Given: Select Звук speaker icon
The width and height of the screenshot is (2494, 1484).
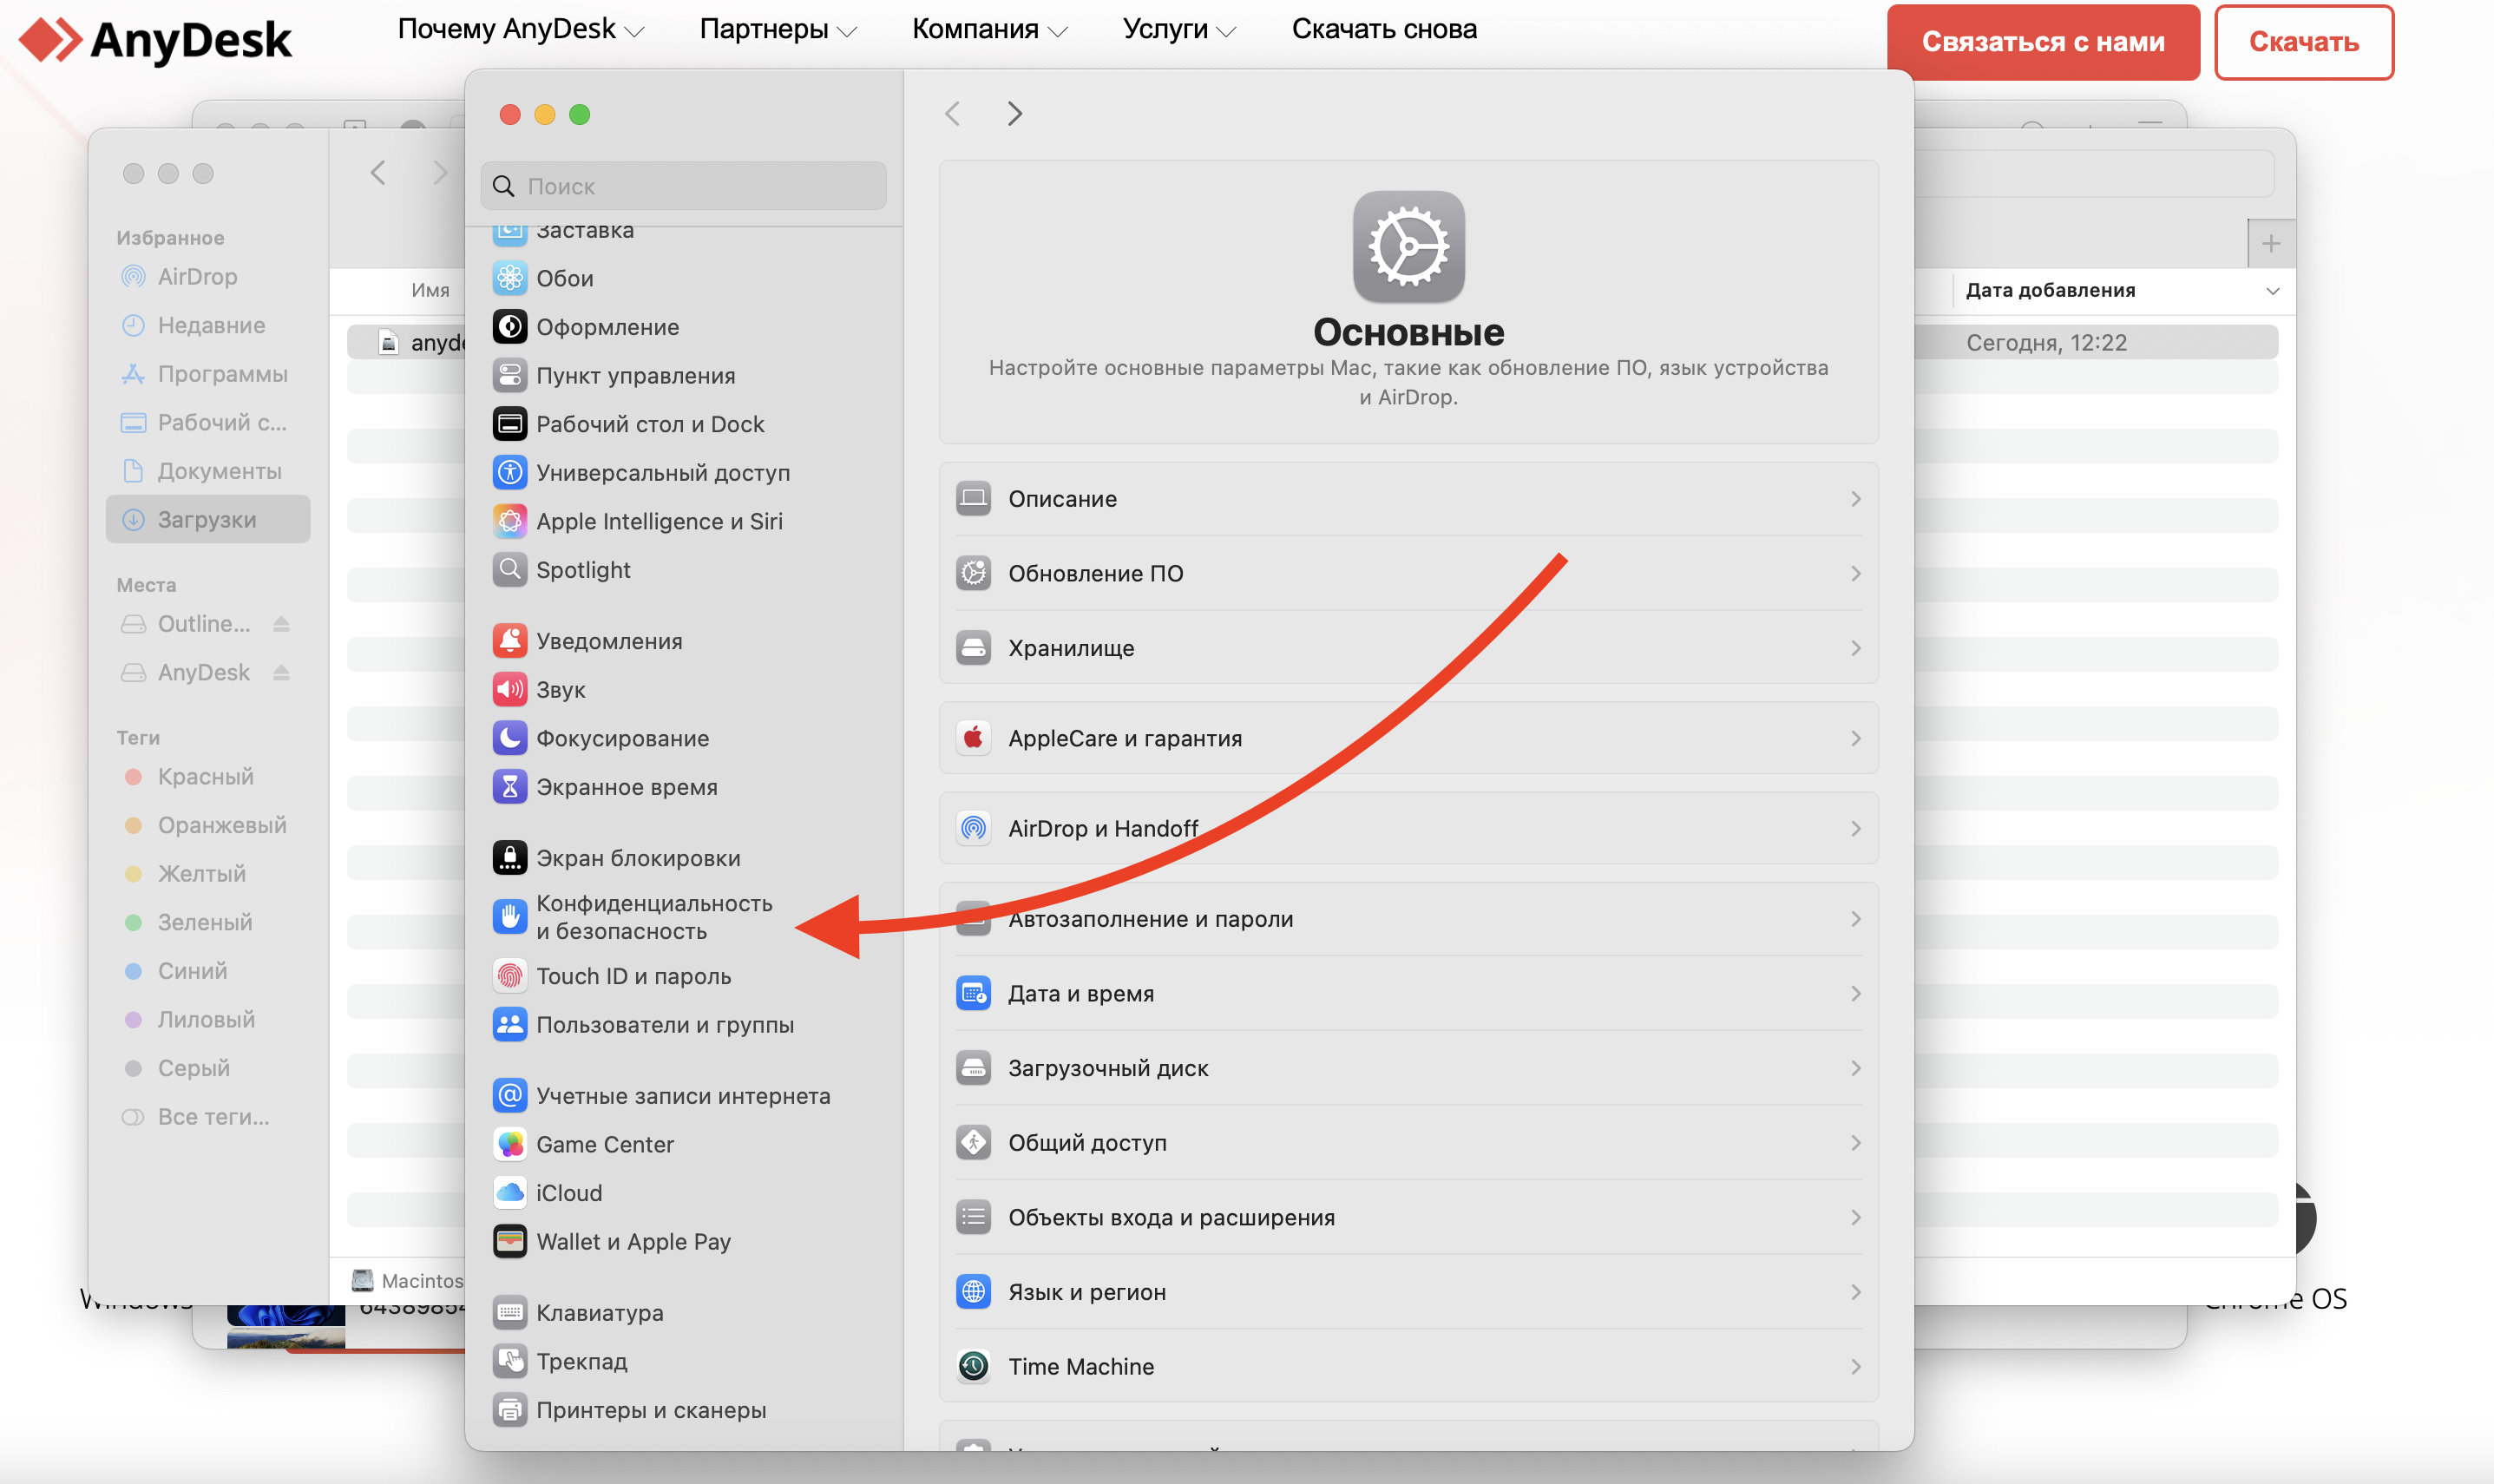Looking at the screenshot, I should (509, 689).
